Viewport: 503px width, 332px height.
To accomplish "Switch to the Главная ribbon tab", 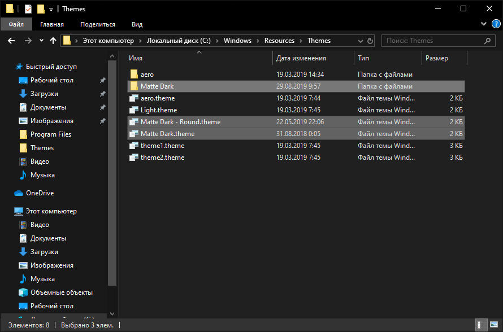I will [x=51, y=24].
